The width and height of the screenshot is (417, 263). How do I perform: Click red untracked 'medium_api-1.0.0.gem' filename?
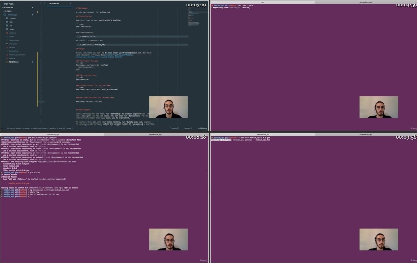(x=19, y=183)
